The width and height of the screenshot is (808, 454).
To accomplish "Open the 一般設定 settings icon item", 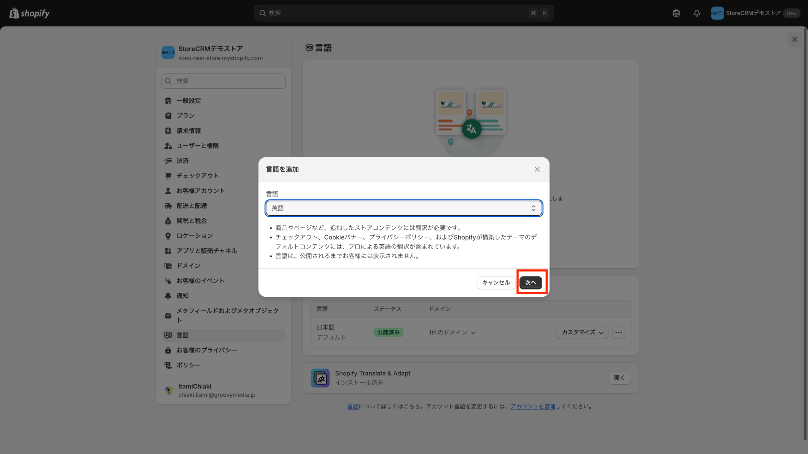I will (168, 101).
